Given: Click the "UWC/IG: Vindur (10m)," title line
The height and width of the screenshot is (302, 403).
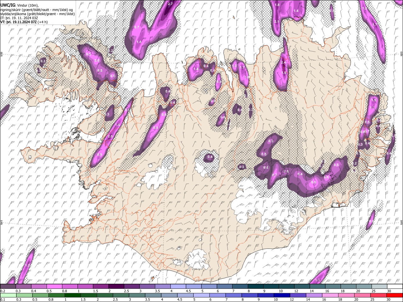Looking at the screenshot, I should [x=20, y=5].
